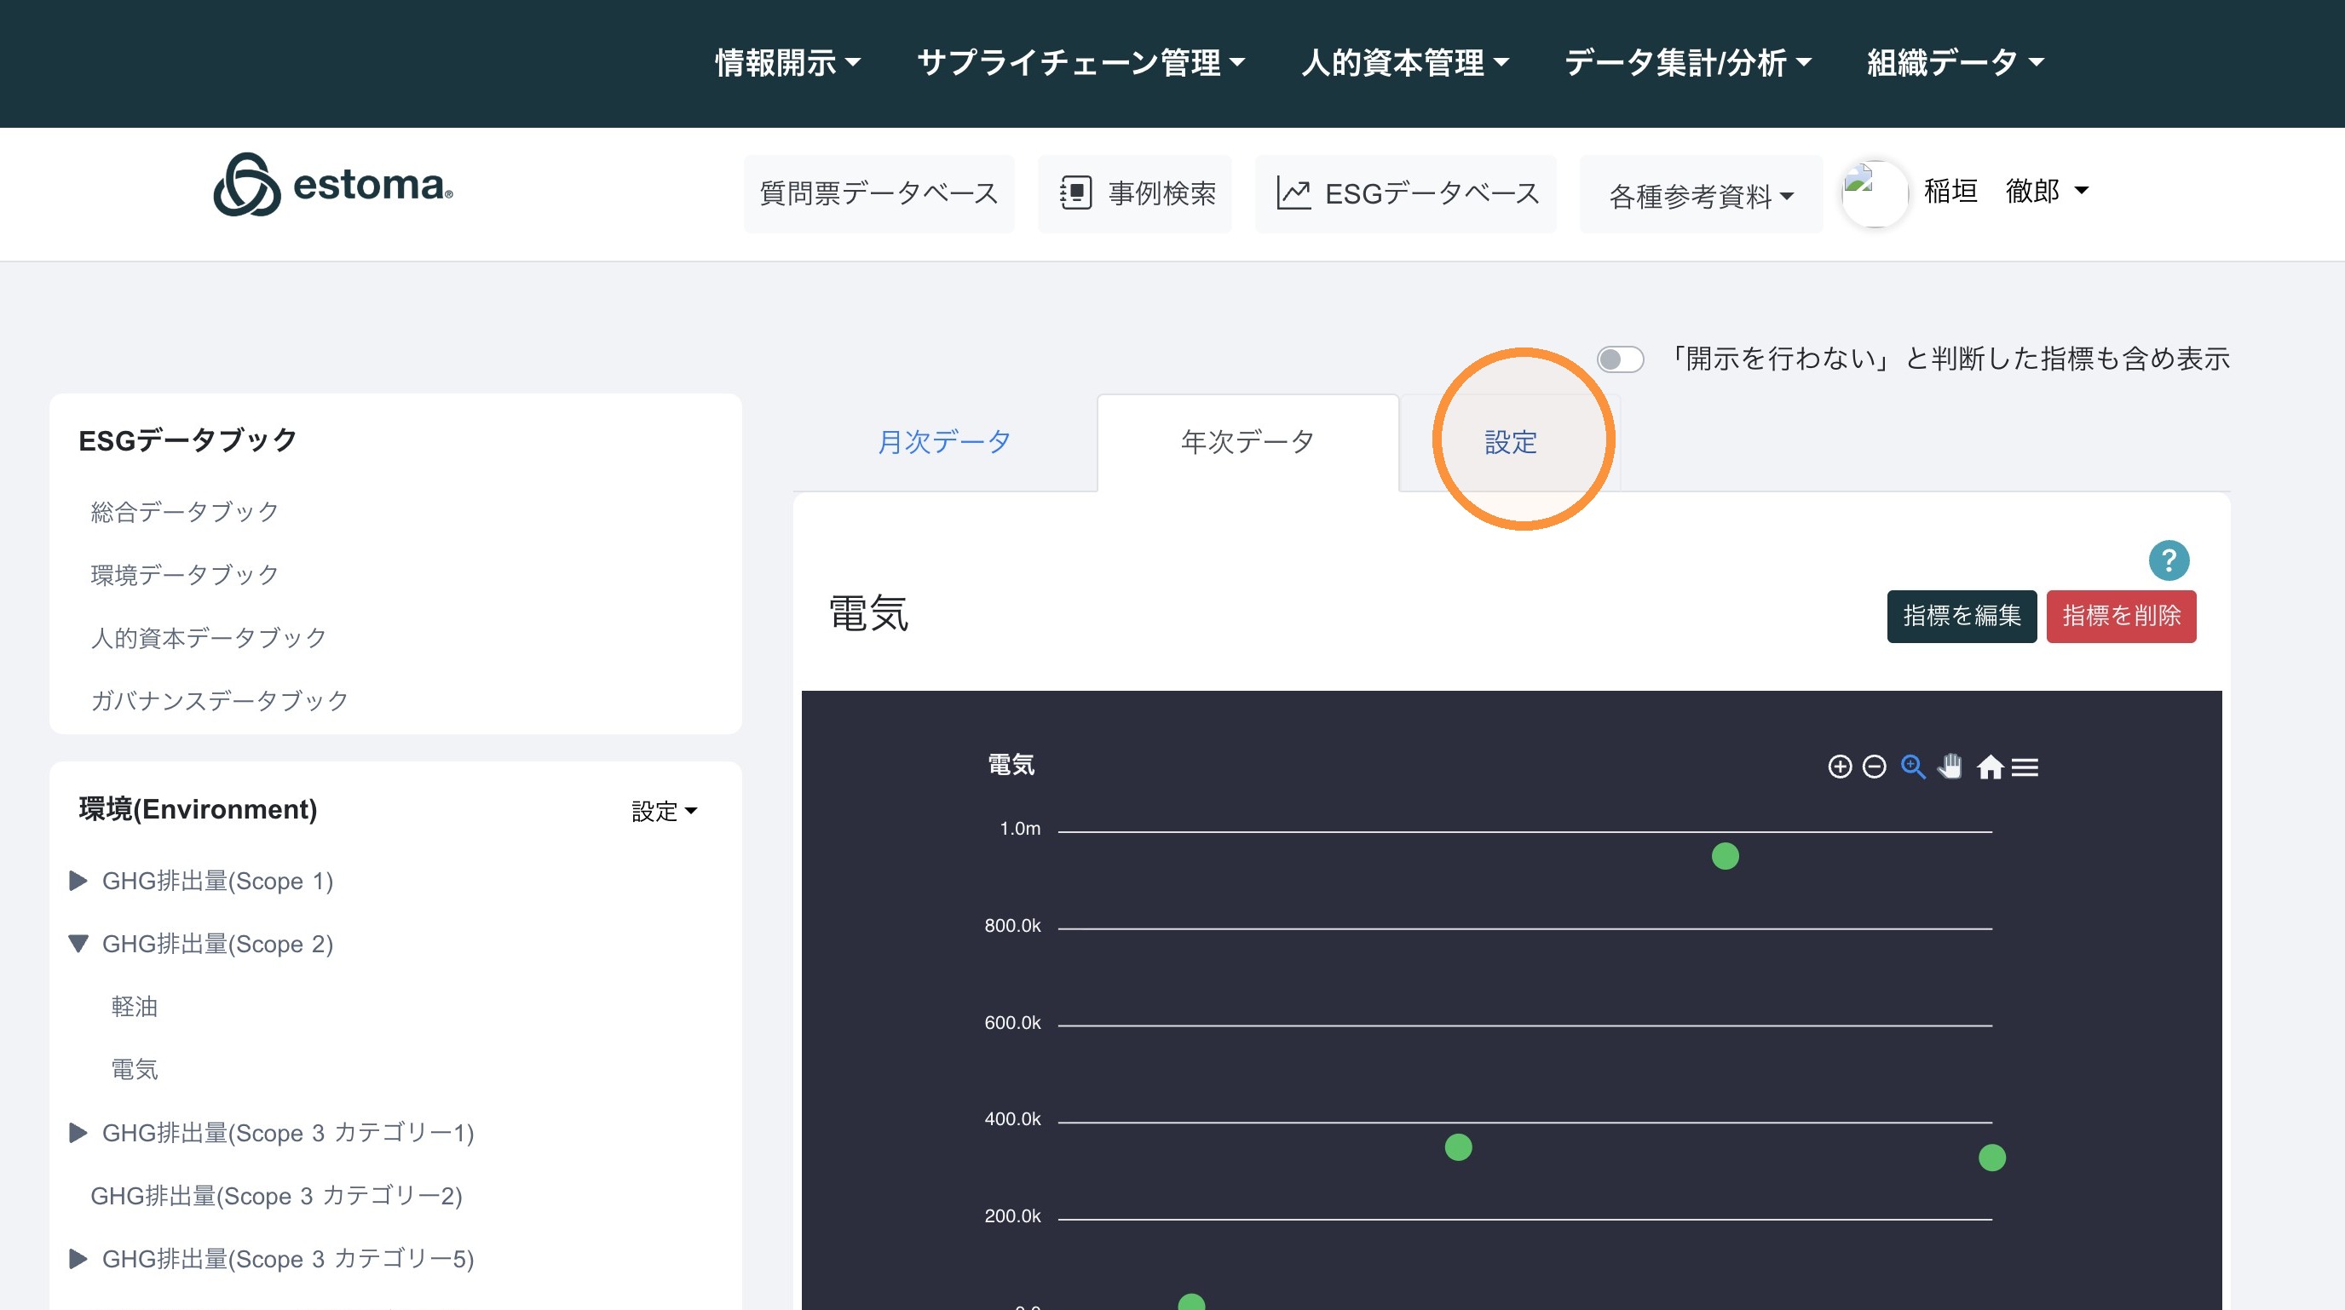Click the ESGデータブック heading

tap(187, 440)
